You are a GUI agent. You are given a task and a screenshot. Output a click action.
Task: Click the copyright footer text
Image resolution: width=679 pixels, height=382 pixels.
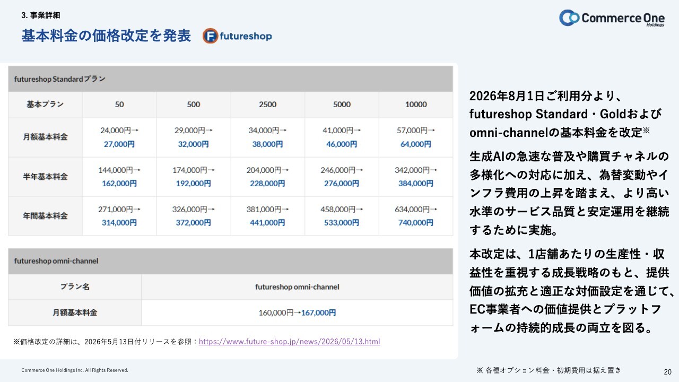(75, 370)
